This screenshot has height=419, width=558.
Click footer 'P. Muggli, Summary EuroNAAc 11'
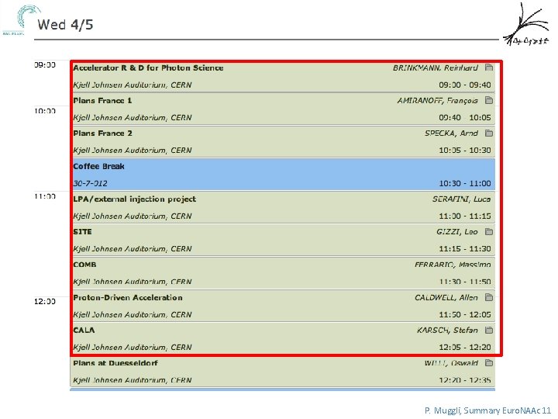click(487, 410)
